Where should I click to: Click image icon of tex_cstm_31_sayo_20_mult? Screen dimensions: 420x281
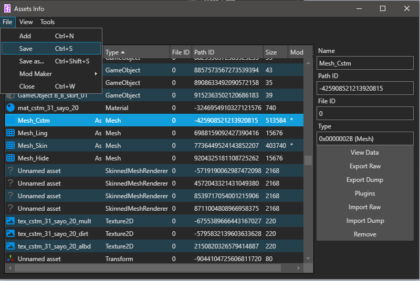[10, 221]
